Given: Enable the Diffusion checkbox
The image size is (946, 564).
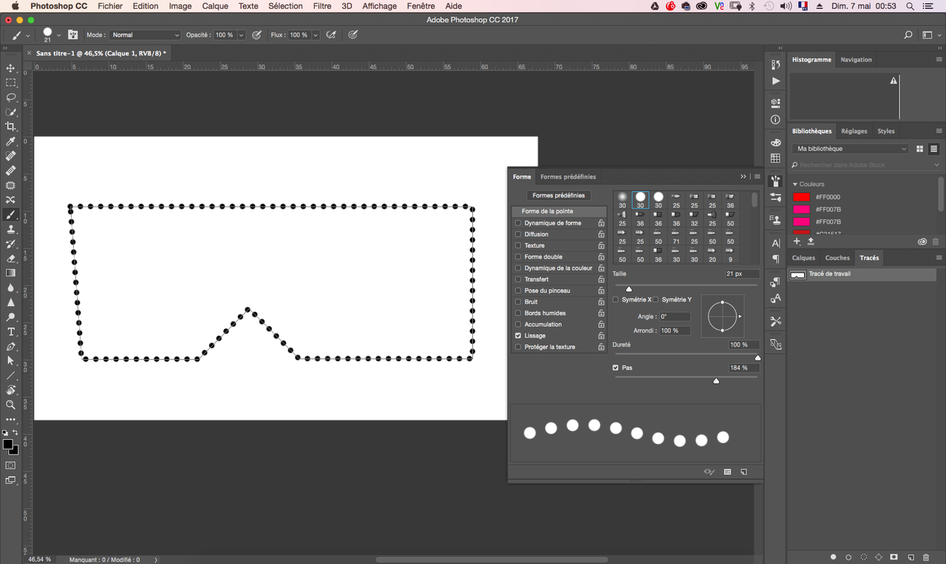Looking at the screenshot, I should click(518, 234).
